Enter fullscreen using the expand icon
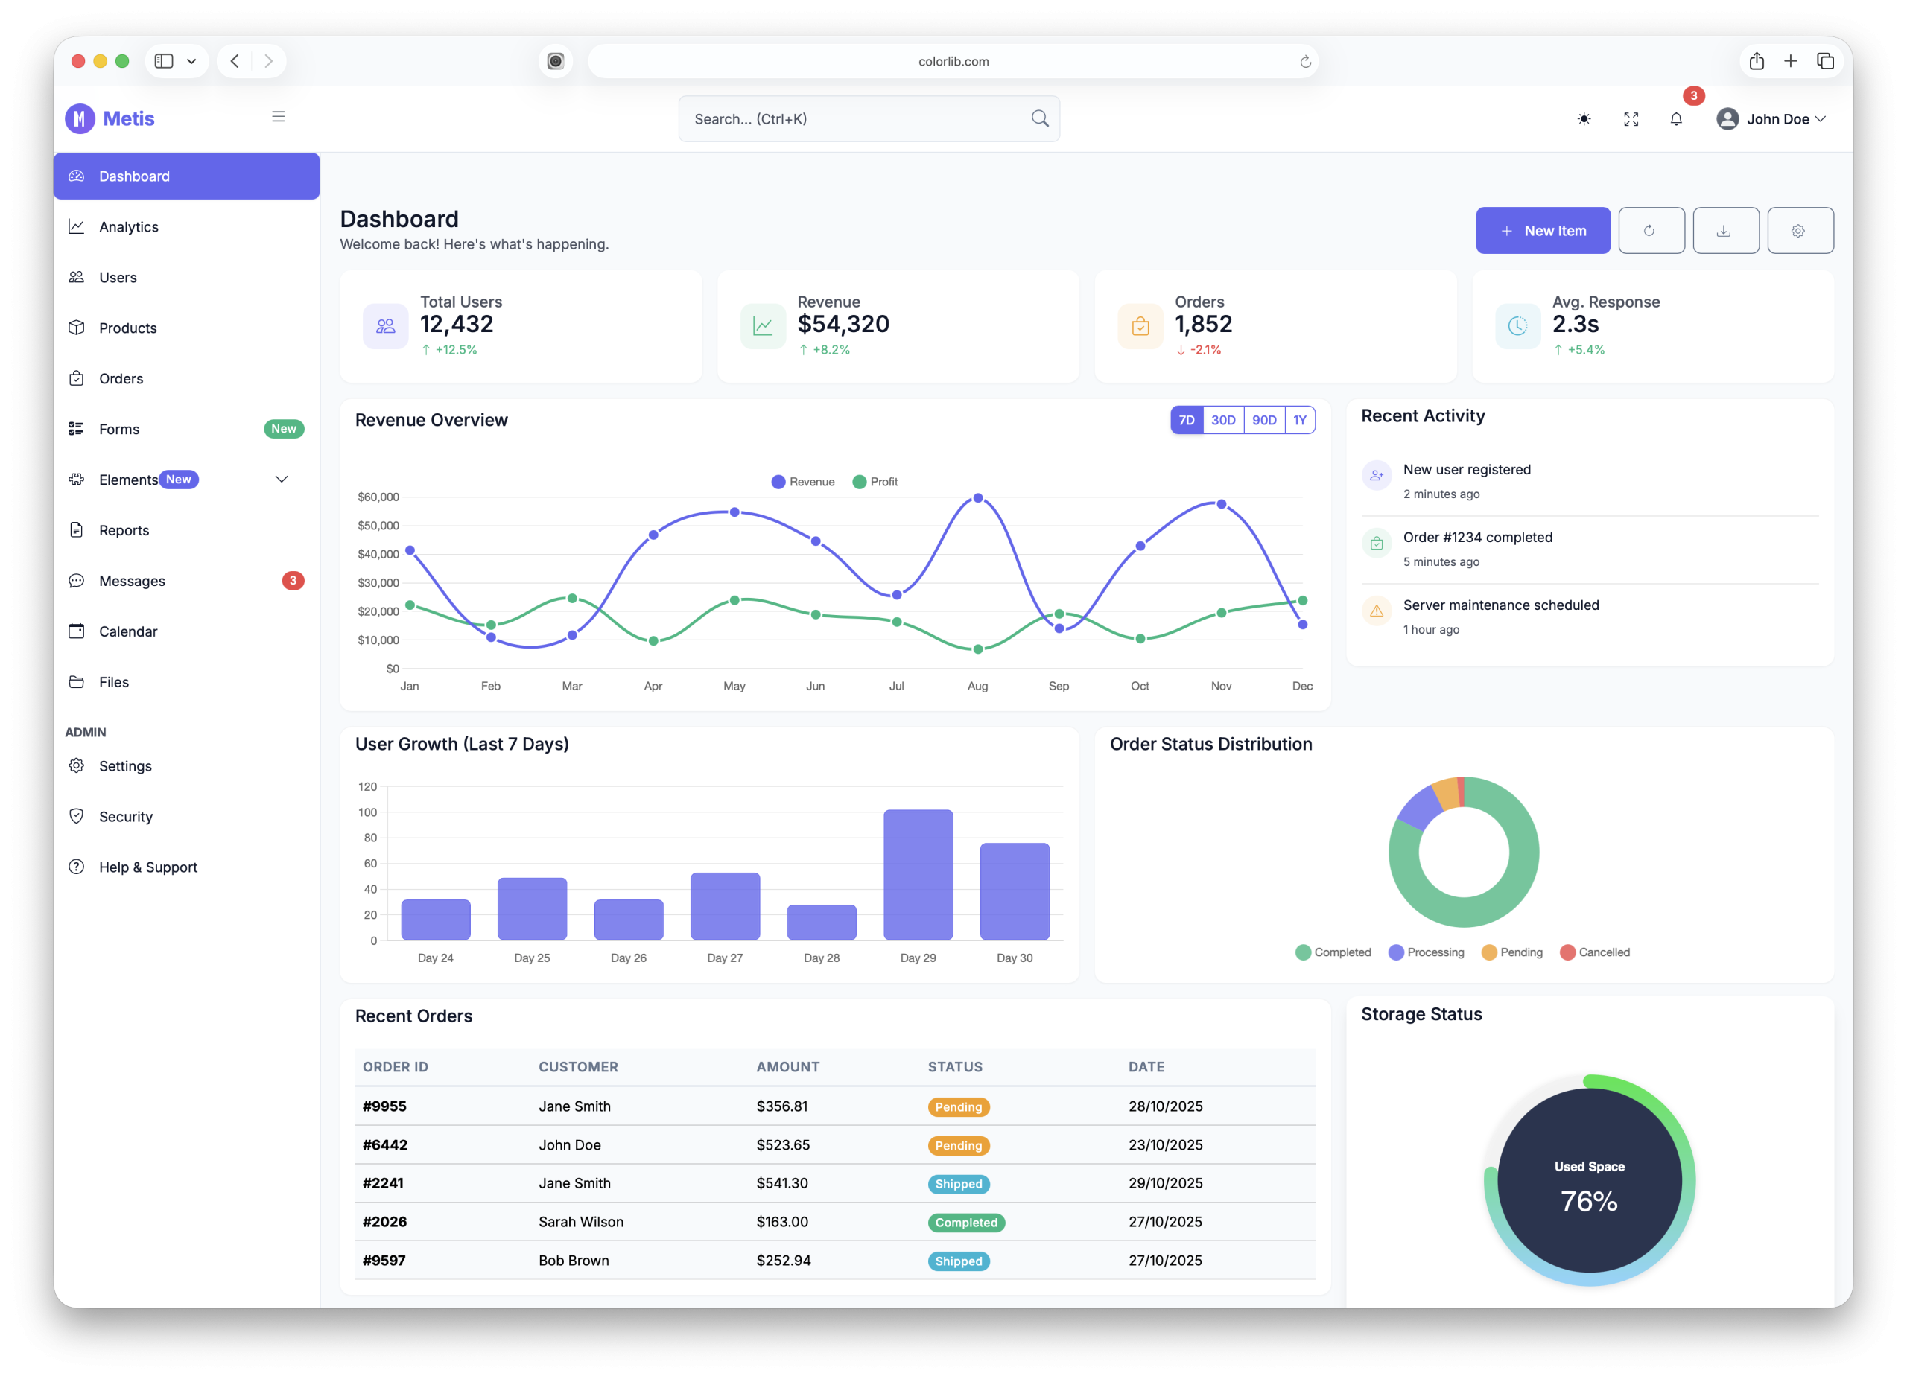Image resolution: width=1907 pixels, height=1379 pixels. tap(1631, 118)
